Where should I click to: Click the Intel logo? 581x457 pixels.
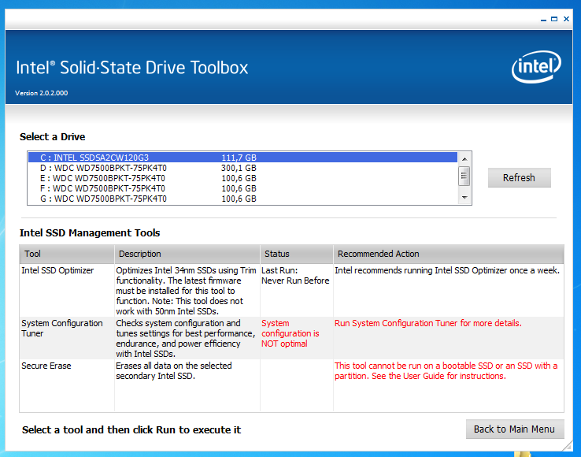(x=536, y=67)
